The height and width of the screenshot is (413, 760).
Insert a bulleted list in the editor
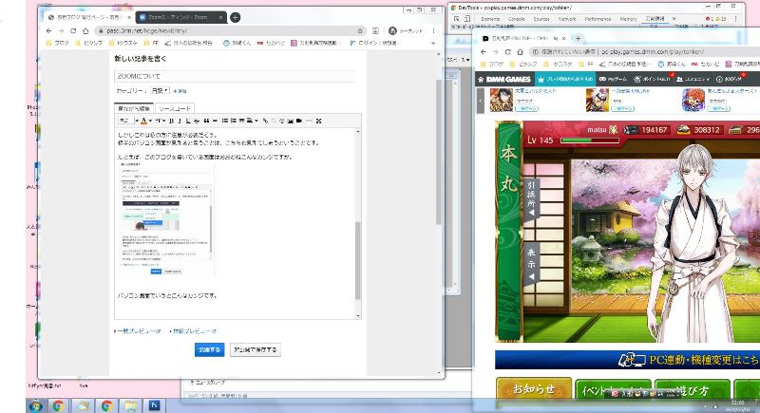[x=225, y=121]
